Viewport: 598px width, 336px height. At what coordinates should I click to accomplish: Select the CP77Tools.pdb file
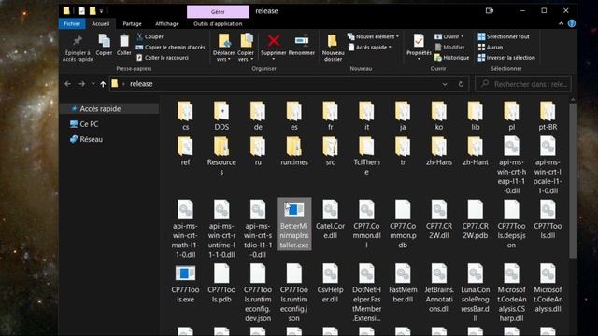(221, 284)
